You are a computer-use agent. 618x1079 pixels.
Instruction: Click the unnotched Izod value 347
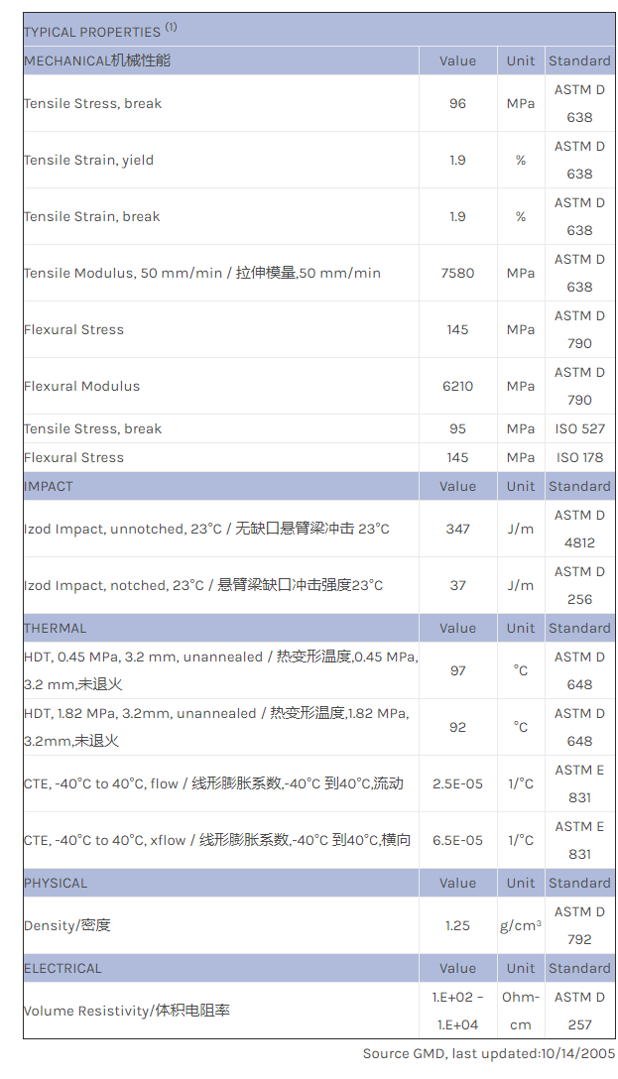[x=457, y=529]
